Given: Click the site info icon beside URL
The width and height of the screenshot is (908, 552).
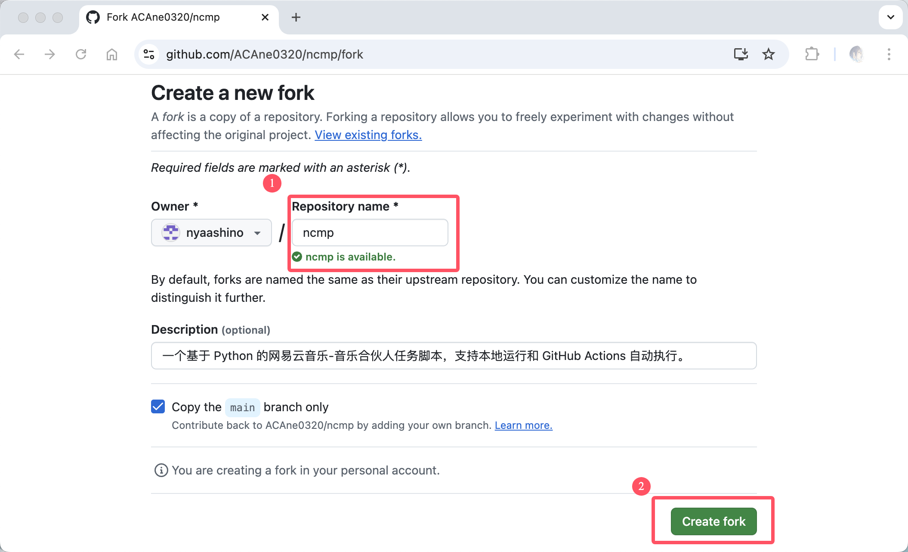Looking at the screenshot, I should tap(149, 54).
